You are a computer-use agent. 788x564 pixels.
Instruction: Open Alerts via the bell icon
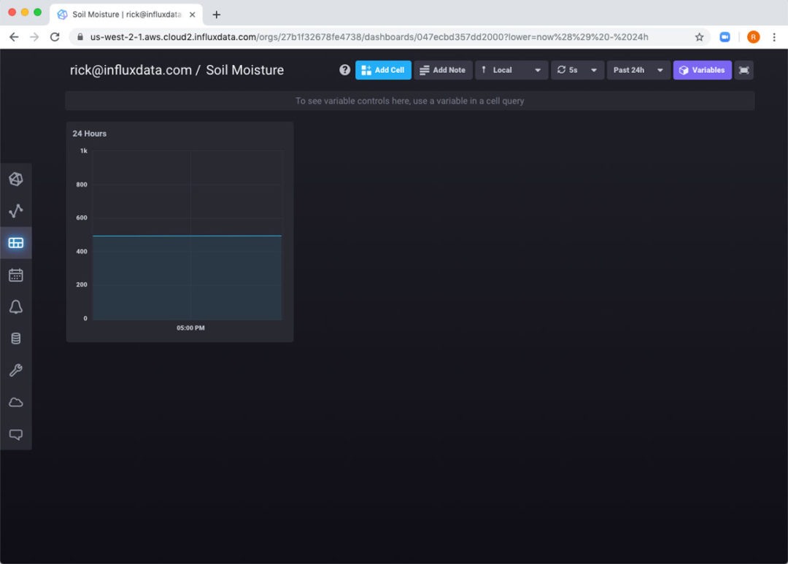(16, 307)
